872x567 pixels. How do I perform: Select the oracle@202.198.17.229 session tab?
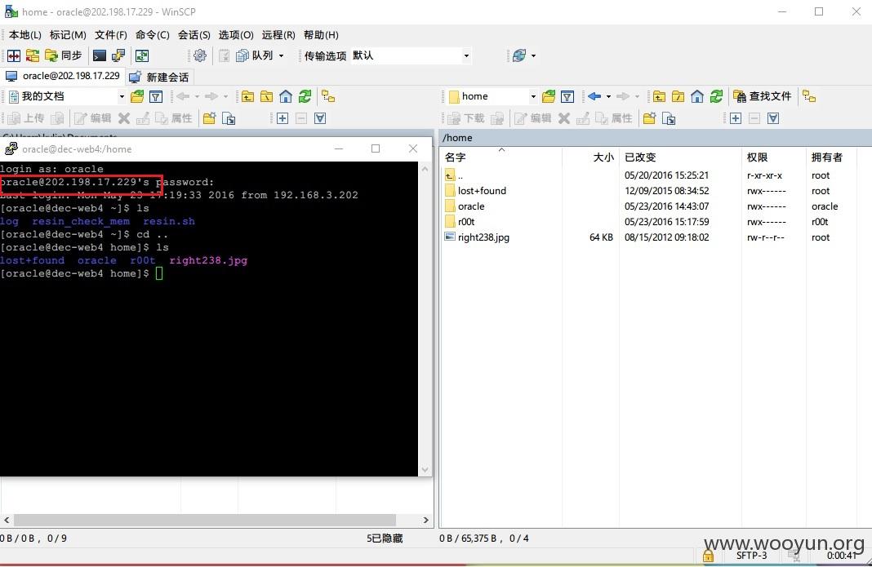tap(62, 76)
